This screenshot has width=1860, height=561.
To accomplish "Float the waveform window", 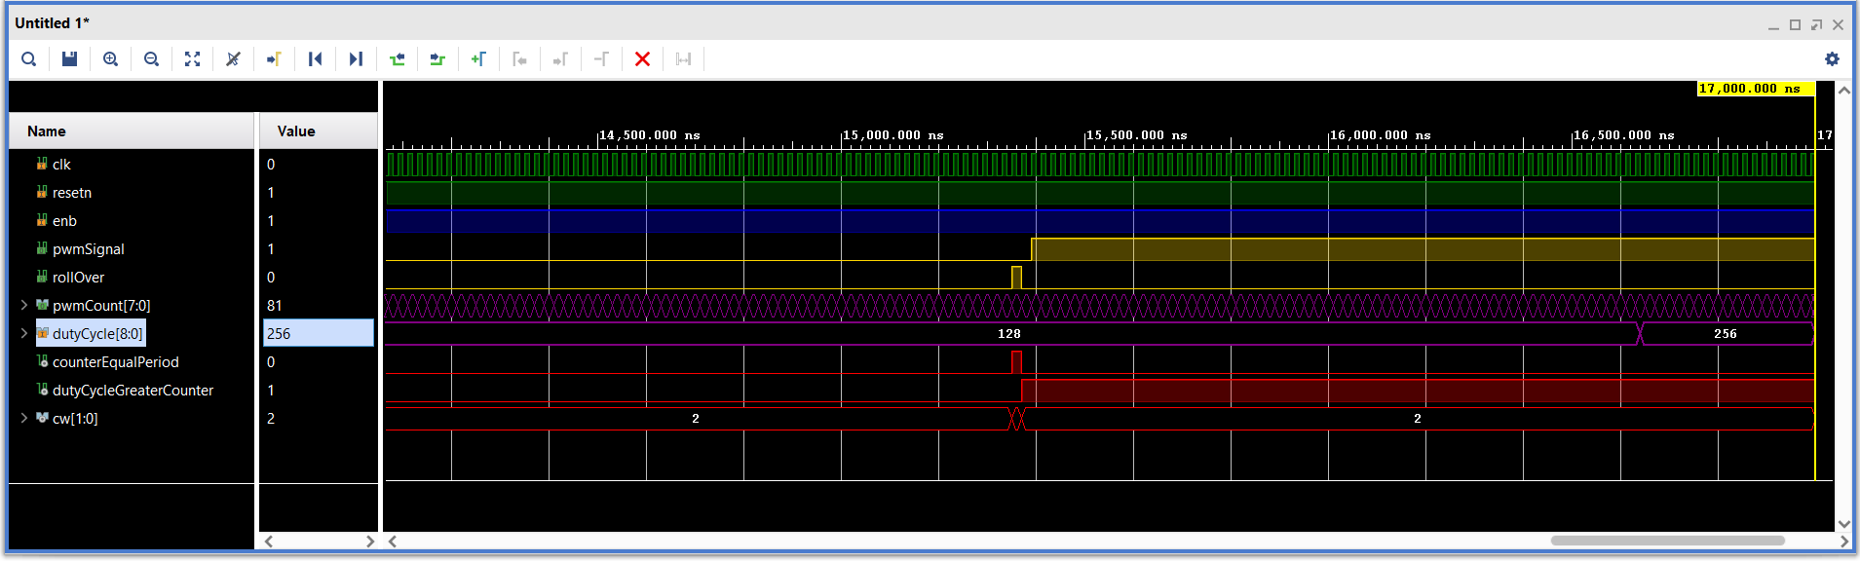I will point(1816,24).
